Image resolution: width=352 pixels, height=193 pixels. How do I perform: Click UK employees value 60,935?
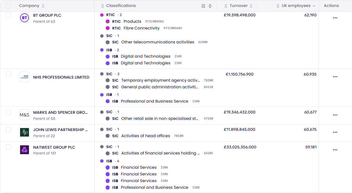[x=310, y=74]
